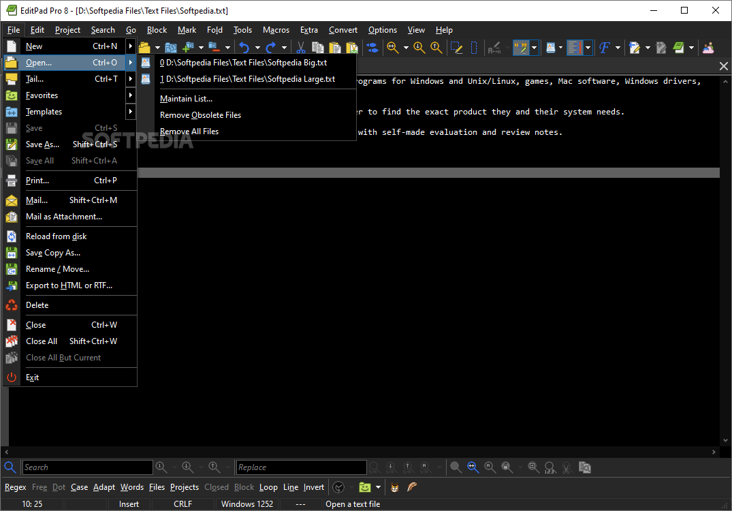Image resolution: width=732 pixels, height=511 pixels.
Task: Toggle the Line search option
Action: coord(291,487)
